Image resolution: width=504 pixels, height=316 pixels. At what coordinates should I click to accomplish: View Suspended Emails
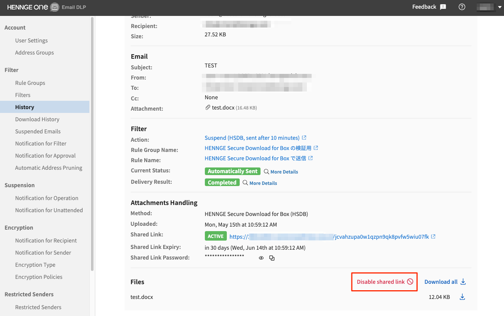[38, 131]
